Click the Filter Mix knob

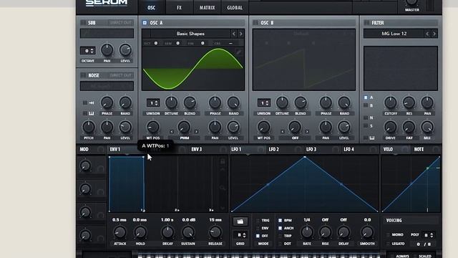427,128
